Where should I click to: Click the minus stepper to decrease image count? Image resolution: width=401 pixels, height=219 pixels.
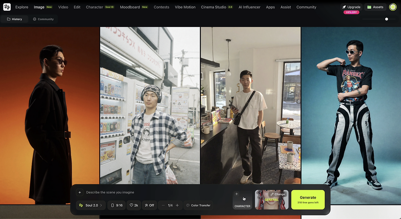point(163,205)
